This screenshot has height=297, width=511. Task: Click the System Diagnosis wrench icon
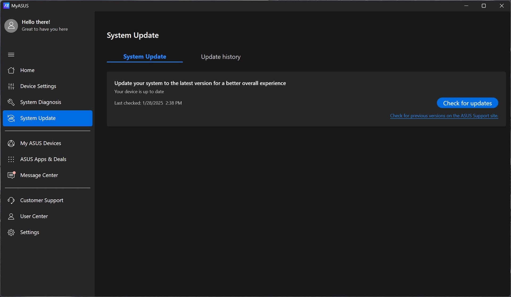11,102
